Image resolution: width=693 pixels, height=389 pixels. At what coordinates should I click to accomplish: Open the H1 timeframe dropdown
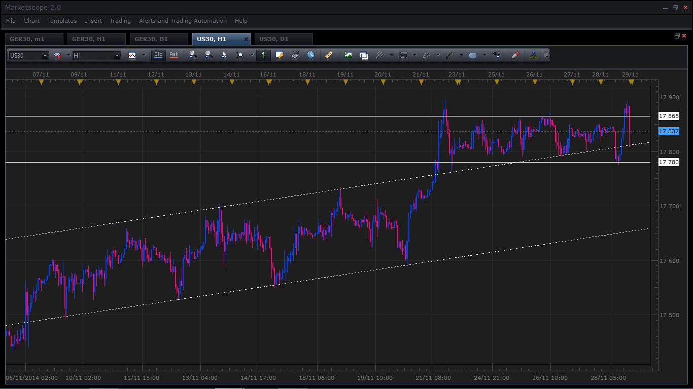pos(117,55)
